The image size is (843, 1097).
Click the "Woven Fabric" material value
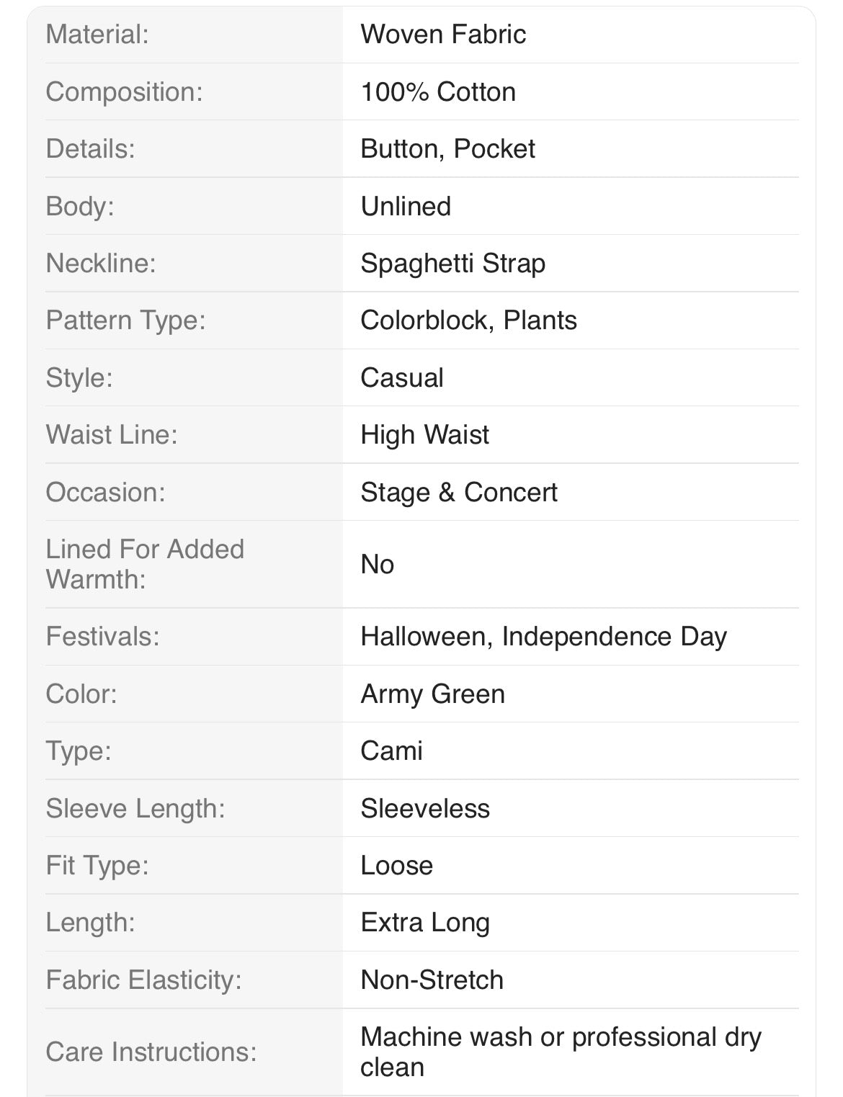tap(443, 34)
